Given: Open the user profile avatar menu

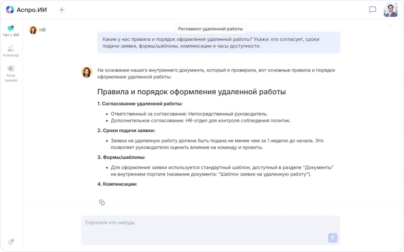Looking at the screenshot, I should click(390, 10).
